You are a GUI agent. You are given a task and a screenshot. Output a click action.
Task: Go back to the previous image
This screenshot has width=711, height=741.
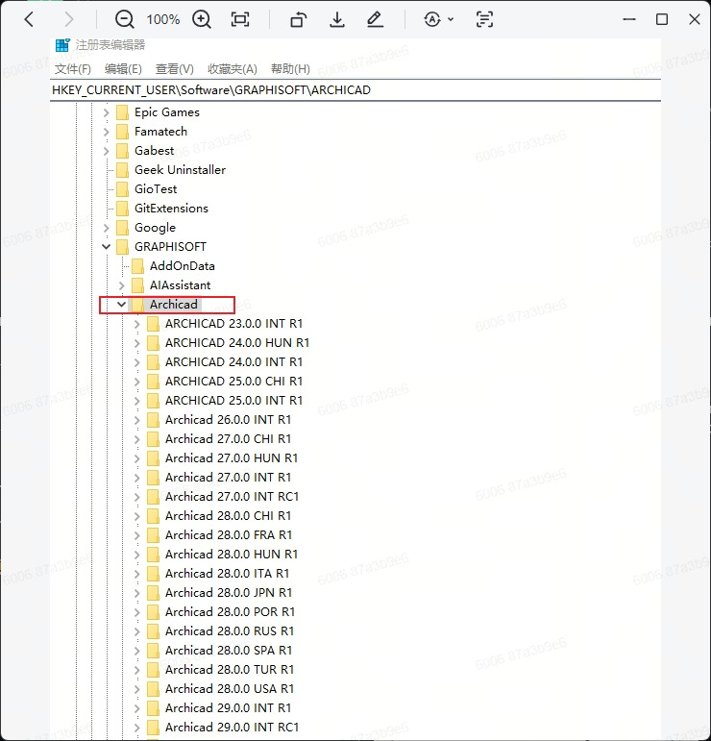pos(29,19)
